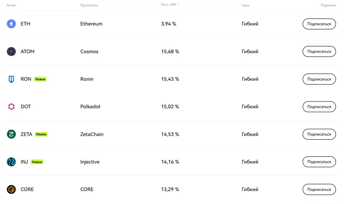Click the ETH coin icon
This screenshot has height=204, width=344.
coord(11,24)
